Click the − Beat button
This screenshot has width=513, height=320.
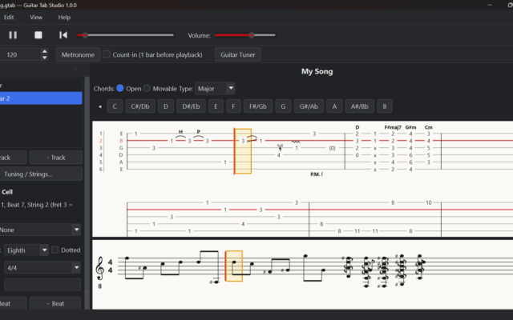pyautogui.click(x=55, y=304)
